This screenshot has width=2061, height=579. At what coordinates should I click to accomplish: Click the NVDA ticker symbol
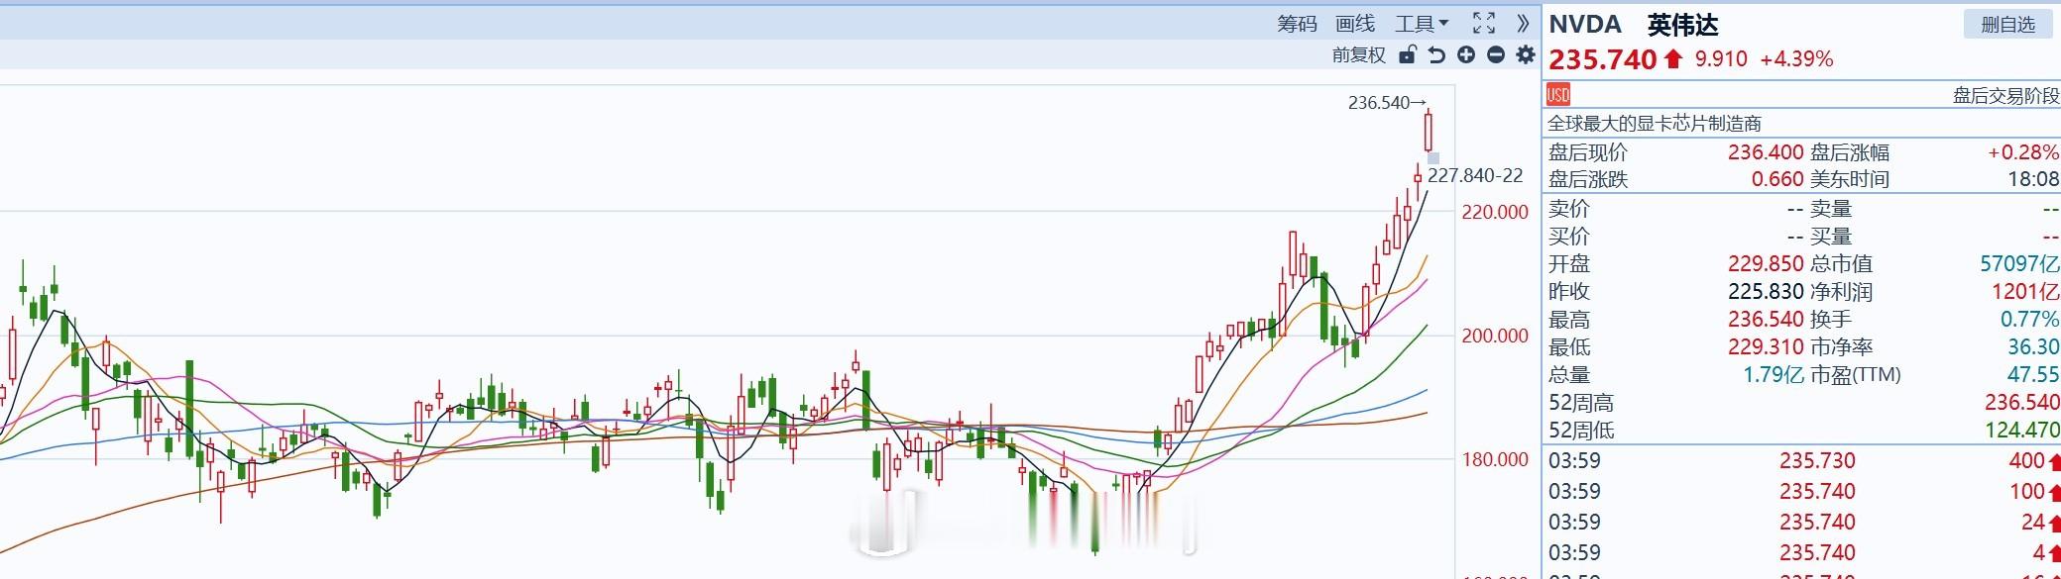tap(1585, 24)
